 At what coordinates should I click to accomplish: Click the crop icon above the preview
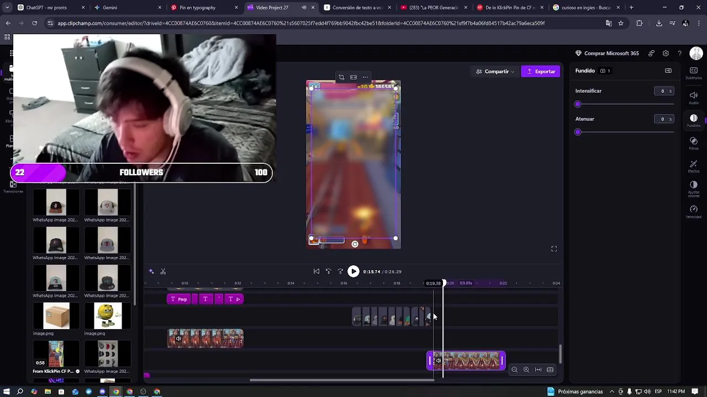click(341, 77)
